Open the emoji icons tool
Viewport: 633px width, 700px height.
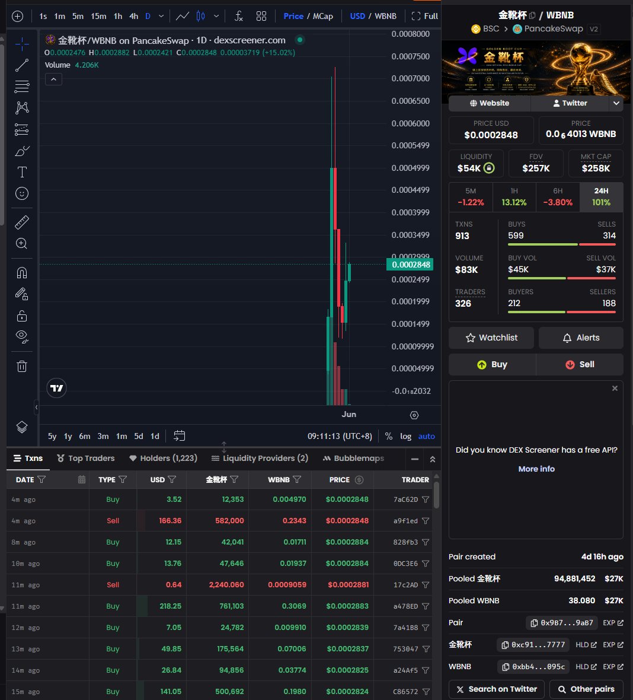21,193
